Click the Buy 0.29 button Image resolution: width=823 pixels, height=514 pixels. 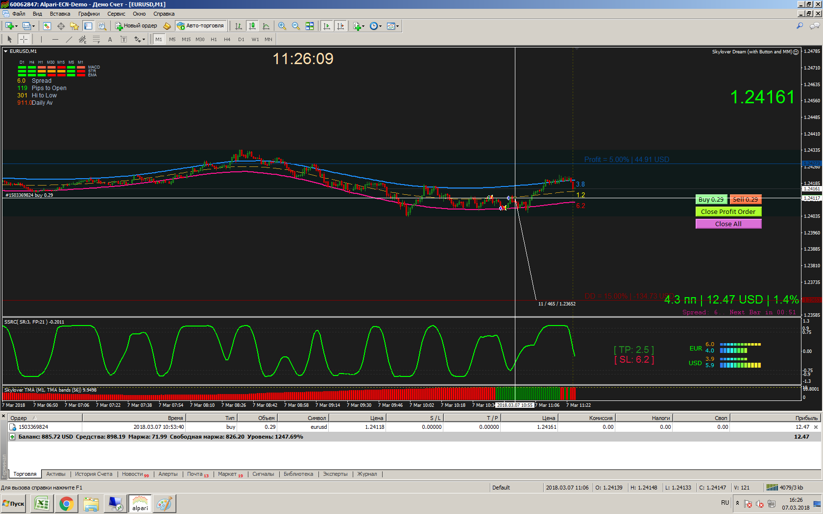pos(711,199)
